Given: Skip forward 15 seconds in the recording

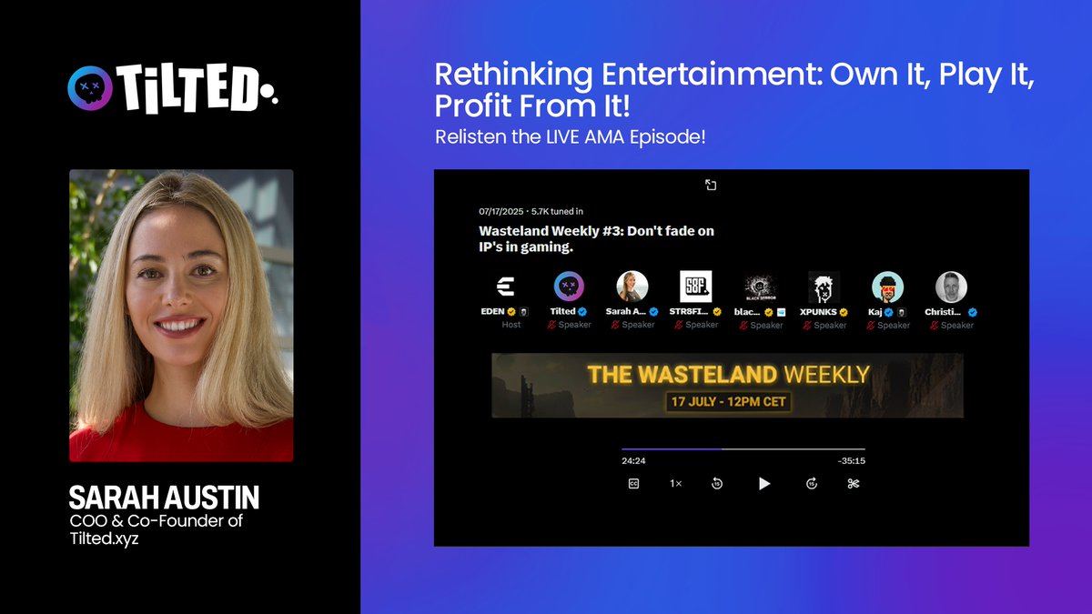Looking at the screenshot, I should tap(812, 484).
